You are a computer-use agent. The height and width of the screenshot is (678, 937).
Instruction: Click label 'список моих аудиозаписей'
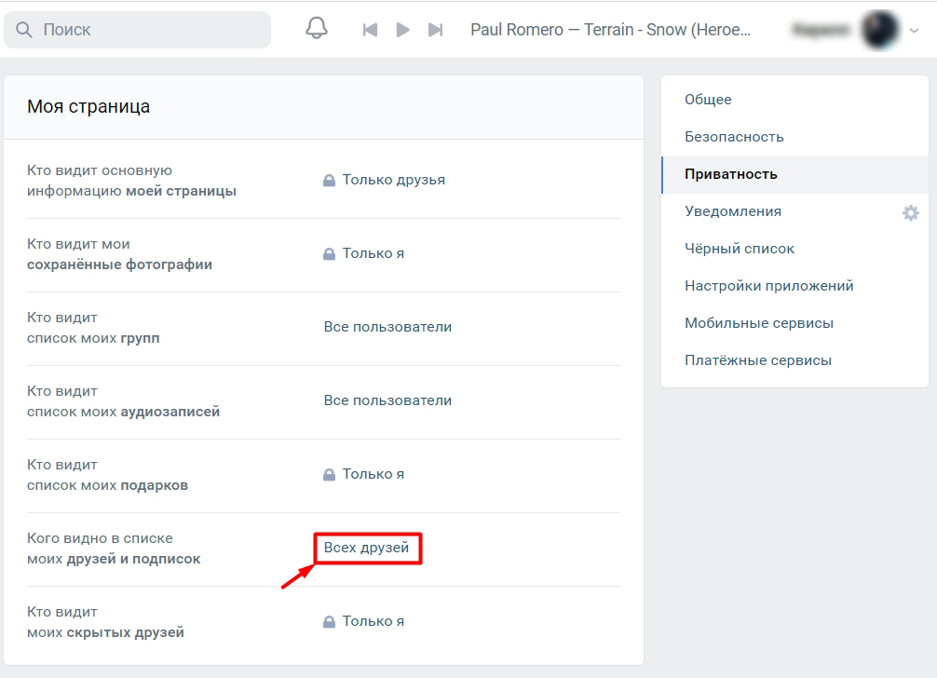click(x=123, y=412)
